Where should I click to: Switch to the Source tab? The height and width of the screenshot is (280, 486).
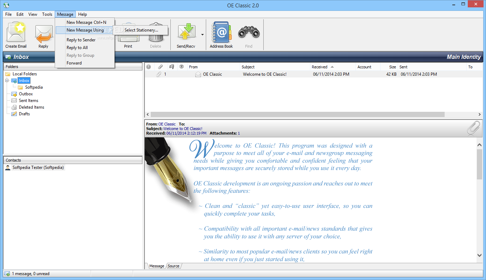[x=174, y=266]
